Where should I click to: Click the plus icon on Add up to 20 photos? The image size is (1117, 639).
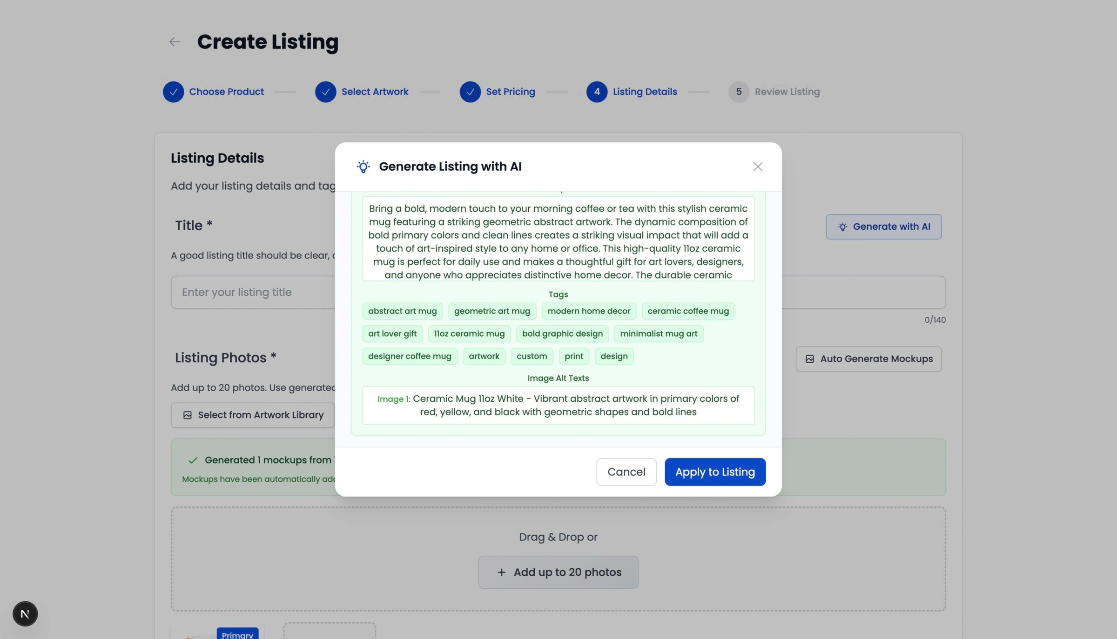click(x=501, y=572)
